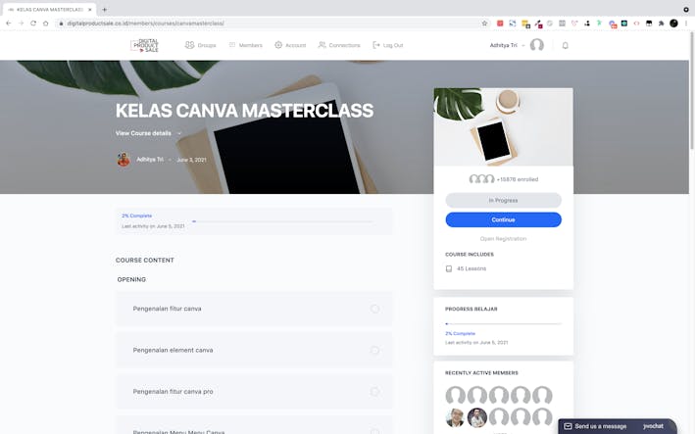The width and height of the screenshot is (695, 434).
Task: Bookmark page with the star icon
Action: pyautogui.click(x=484, y=23)
